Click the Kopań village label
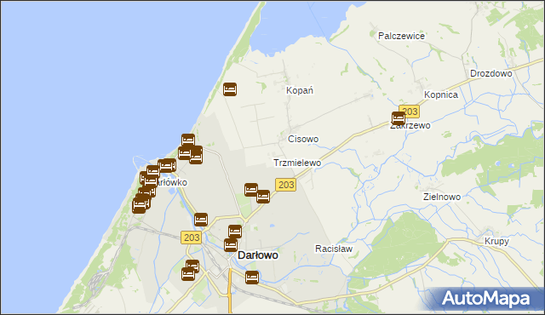This screenshot has width=545, height=315. (300, 90)
